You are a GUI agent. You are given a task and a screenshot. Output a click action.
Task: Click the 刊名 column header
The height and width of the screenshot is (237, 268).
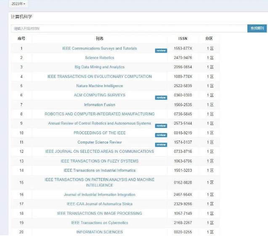[x=99, y=38]
